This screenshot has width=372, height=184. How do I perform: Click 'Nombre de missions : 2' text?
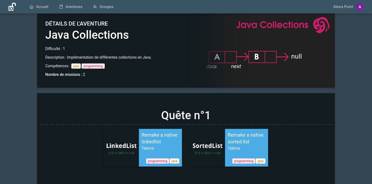tap(65, 75)
